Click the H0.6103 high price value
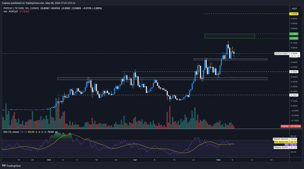304x169 pixels. pos(55,8)
